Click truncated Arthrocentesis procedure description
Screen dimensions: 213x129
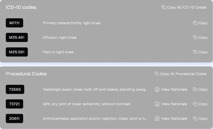click(x=95, y=118)
